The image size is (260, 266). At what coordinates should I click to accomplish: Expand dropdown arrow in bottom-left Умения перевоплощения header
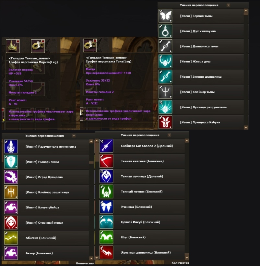[74, 136]
